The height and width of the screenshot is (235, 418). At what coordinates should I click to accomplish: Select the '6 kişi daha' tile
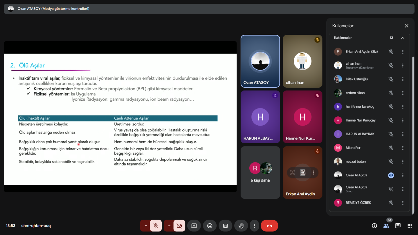point(260,172)
